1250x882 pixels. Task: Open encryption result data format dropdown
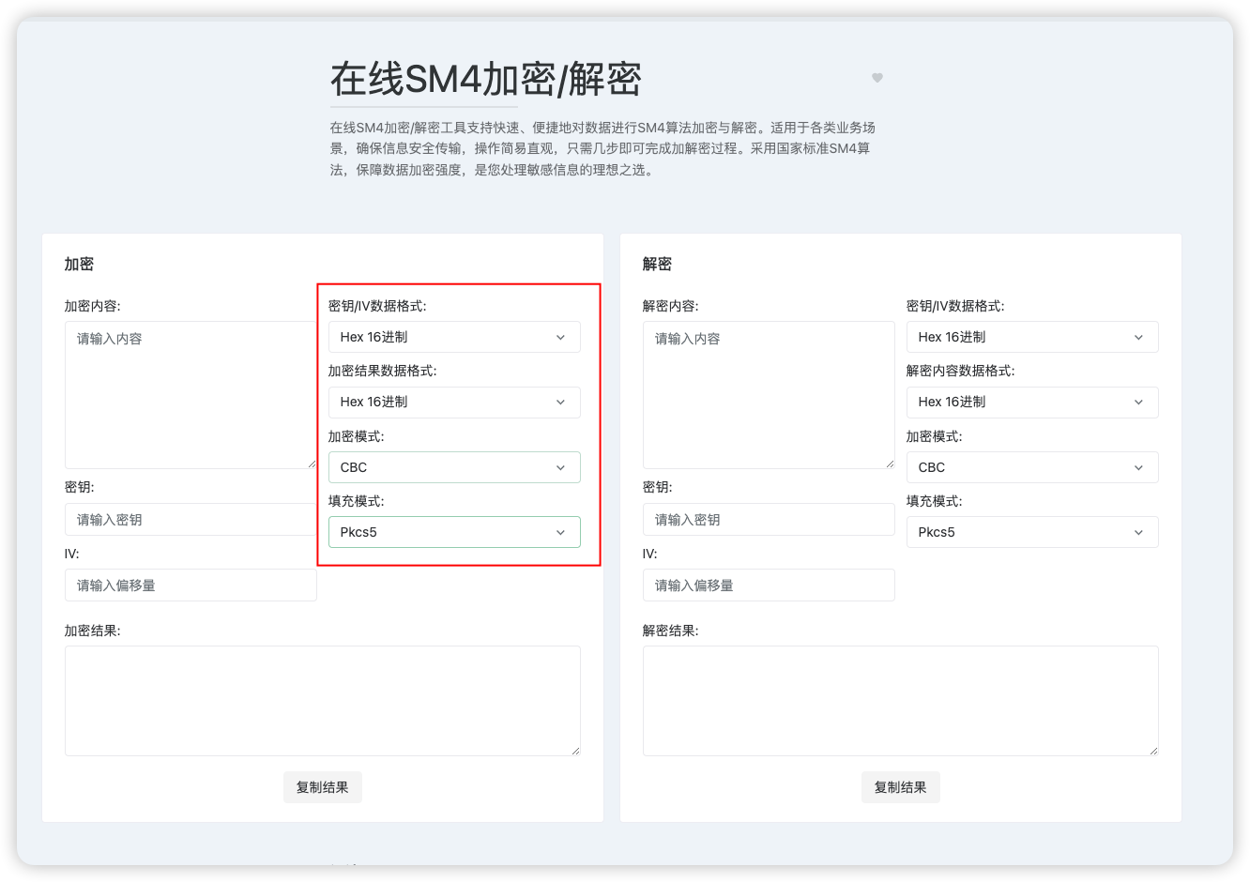click(453, 402)
